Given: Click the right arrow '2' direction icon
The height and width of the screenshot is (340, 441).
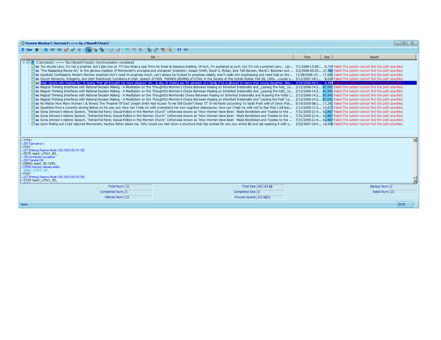Looking at the screenshot, I should 59,50.
